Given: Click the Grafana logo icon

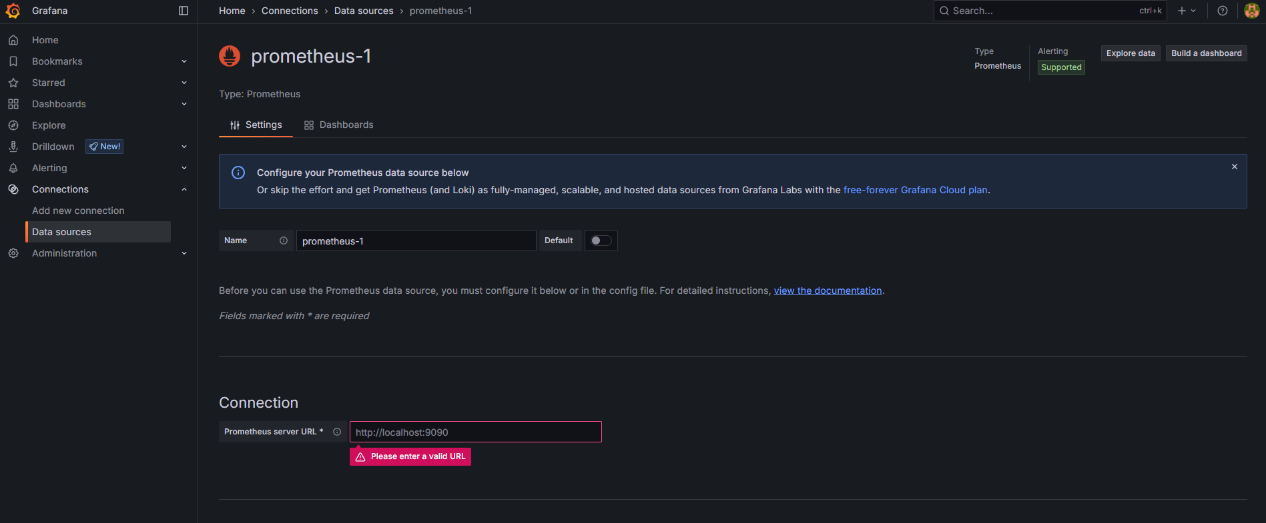Looking at the screenshot, I should (x=13, y=11).
